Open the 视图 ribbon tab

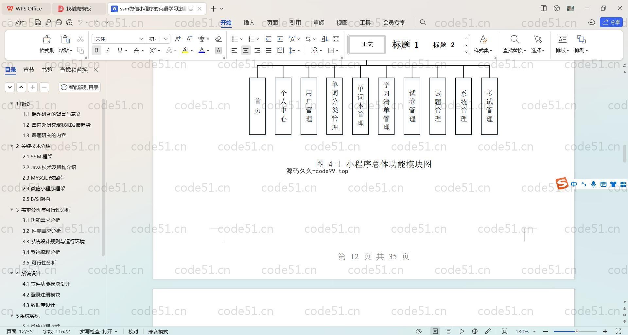(342, 23)
